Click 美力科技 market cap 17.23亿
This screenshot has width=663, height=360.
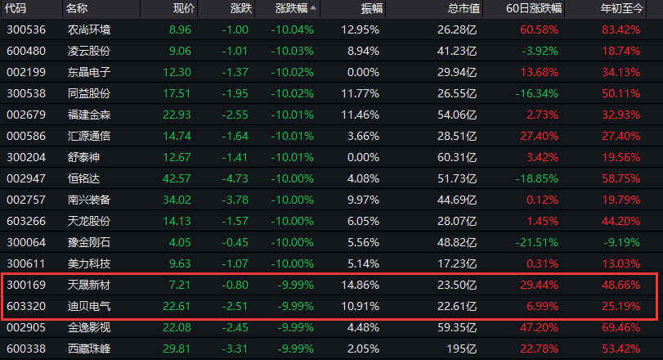(x=457, y=263)
